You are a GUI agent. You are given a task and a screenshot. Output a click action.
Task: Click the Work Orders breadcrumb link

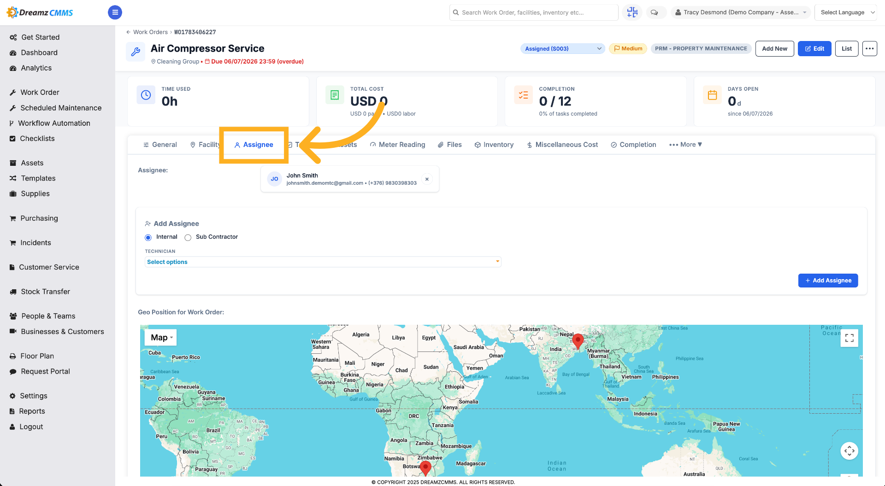coord(150,32)
